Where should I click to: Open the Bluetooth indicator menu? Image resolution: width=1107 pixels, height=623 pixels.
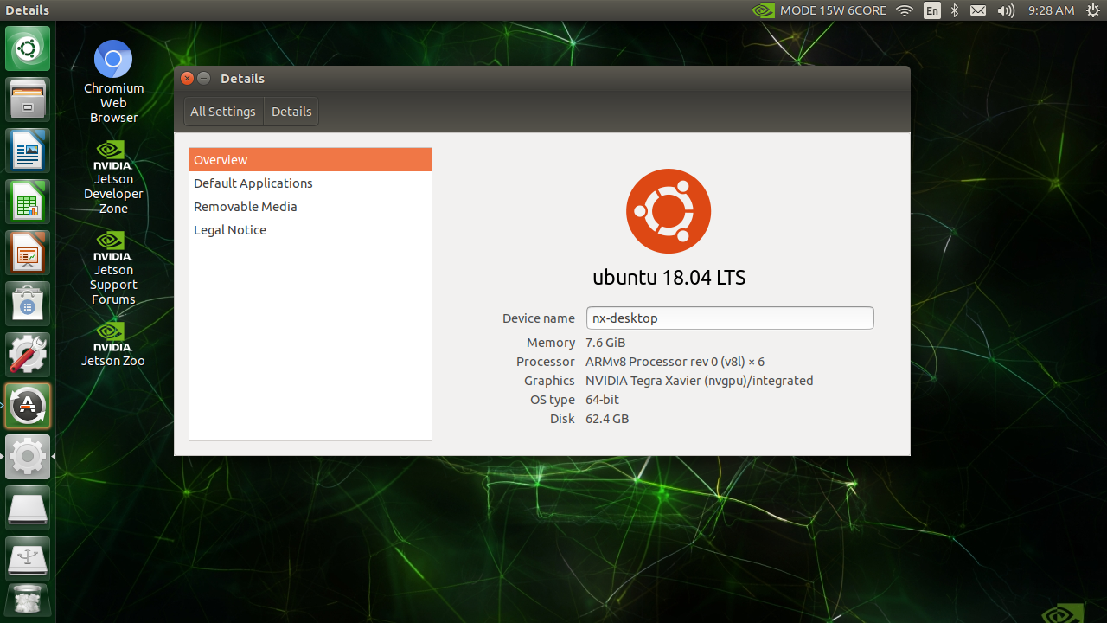coord(955,10)
